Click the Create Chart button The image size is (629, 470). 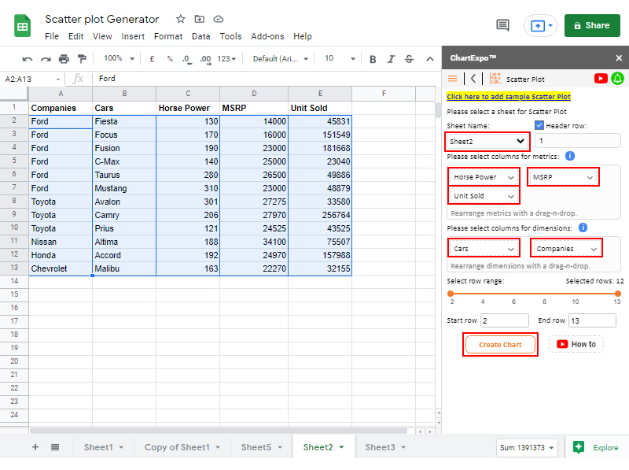(500, 345)
